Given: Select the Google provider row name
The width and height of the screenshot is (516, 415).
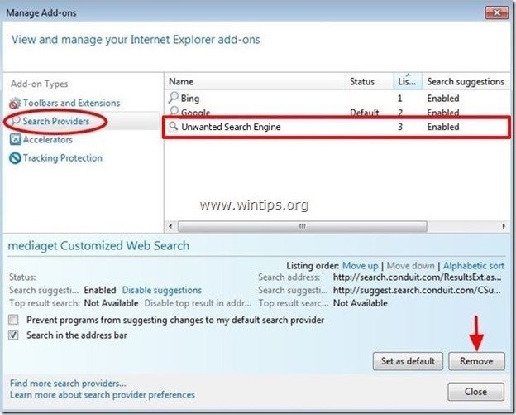Looking at the screenshot, I should tap(195, 113).
